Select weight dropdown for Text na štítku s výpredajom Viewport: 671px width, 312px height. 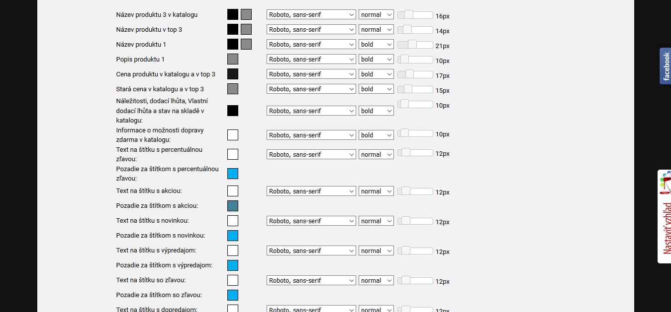[376, 251]
